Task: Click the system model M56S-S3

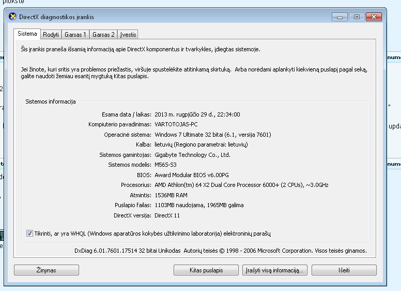Action: click(165, 165)
